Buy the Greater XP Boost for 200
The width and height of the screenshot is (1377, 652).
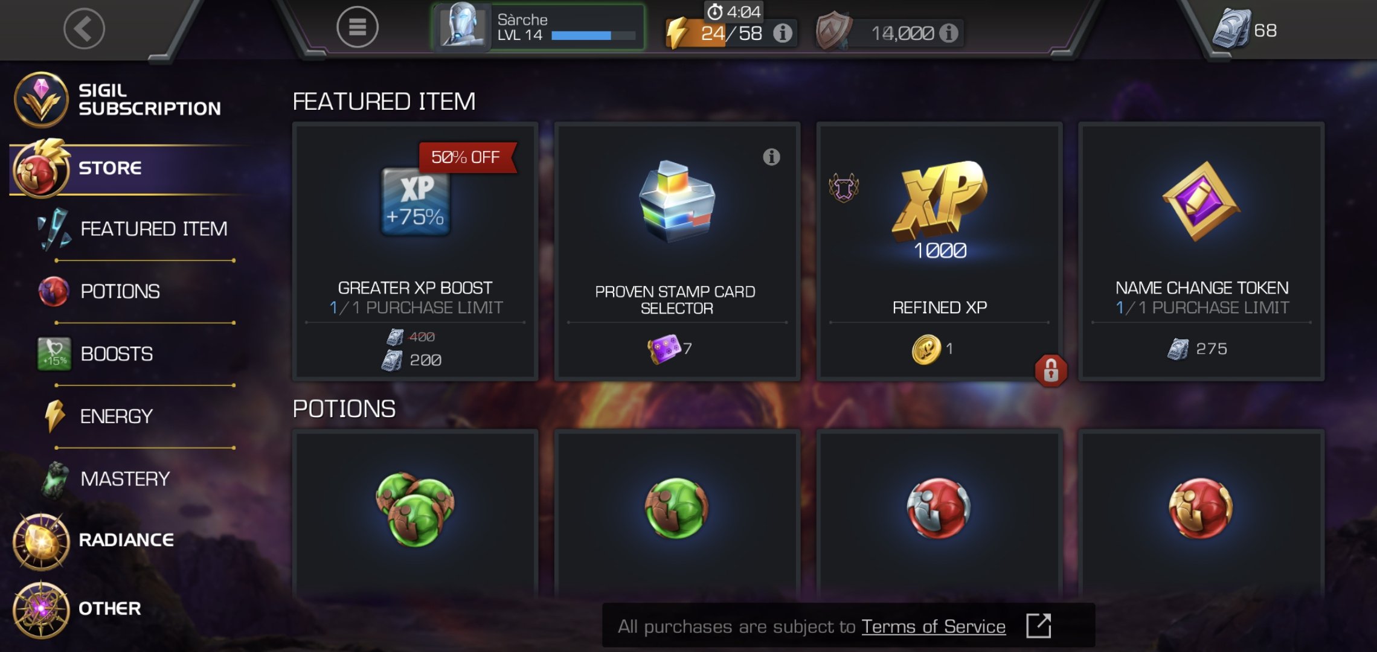click(x=415, y=252)
